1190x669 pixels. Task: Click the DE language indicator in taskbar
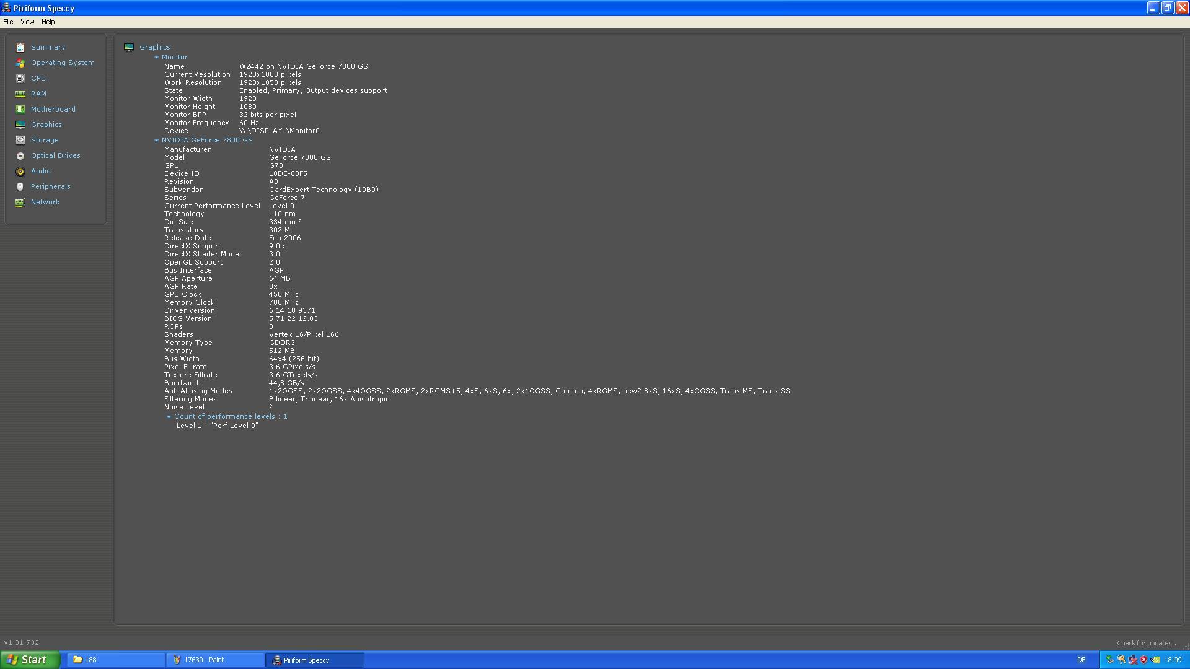point(1081,660)
